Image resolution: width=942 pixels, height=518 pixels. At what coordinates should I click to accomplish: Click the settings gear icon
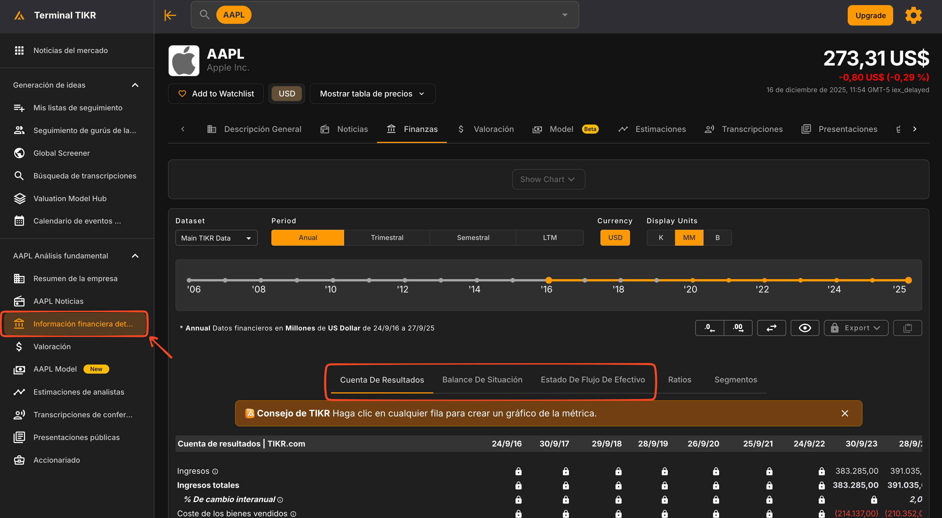point(913,15)
